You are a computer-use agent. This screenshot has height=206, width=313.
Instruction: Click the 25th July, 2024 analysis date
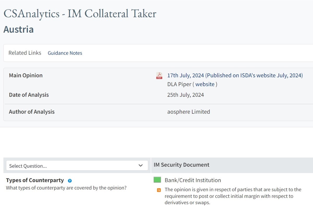click(x=185, y=95)
